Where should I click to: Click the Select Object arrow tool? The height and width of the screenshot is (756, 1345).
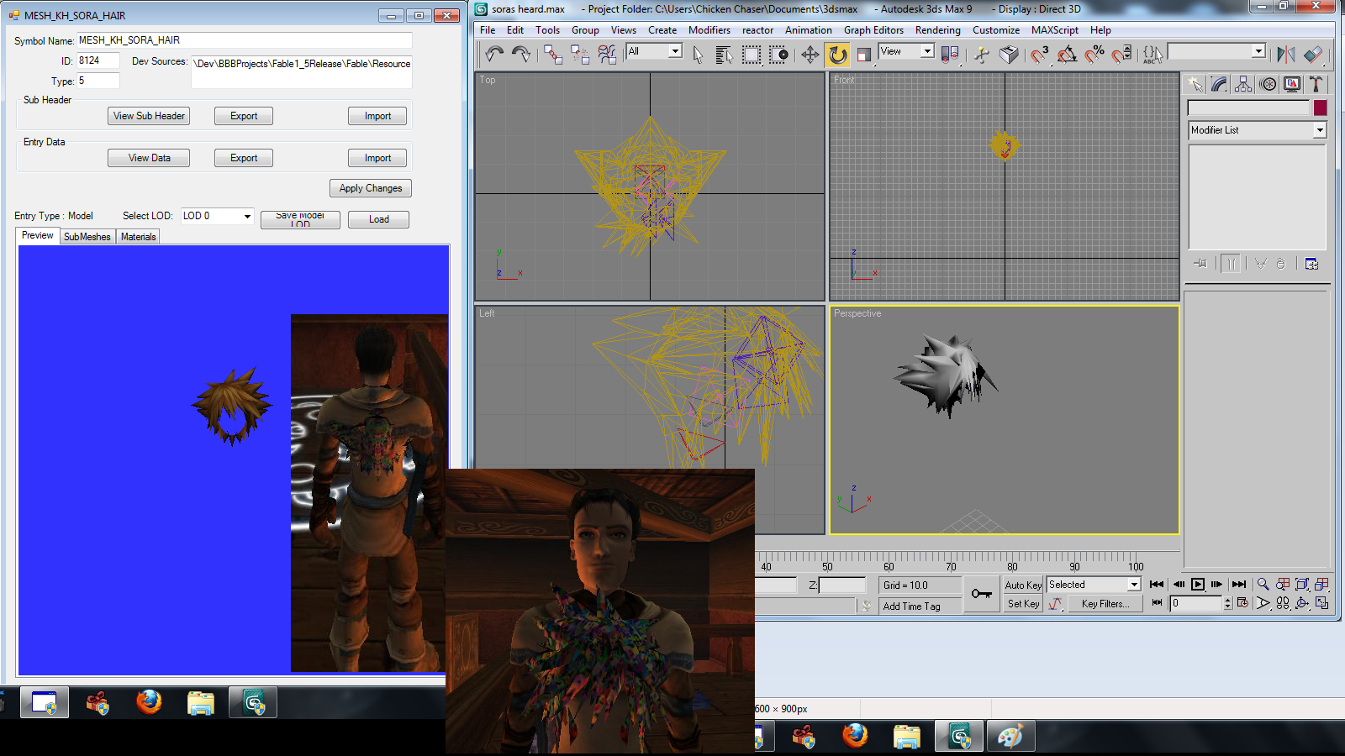coord(698,55)
